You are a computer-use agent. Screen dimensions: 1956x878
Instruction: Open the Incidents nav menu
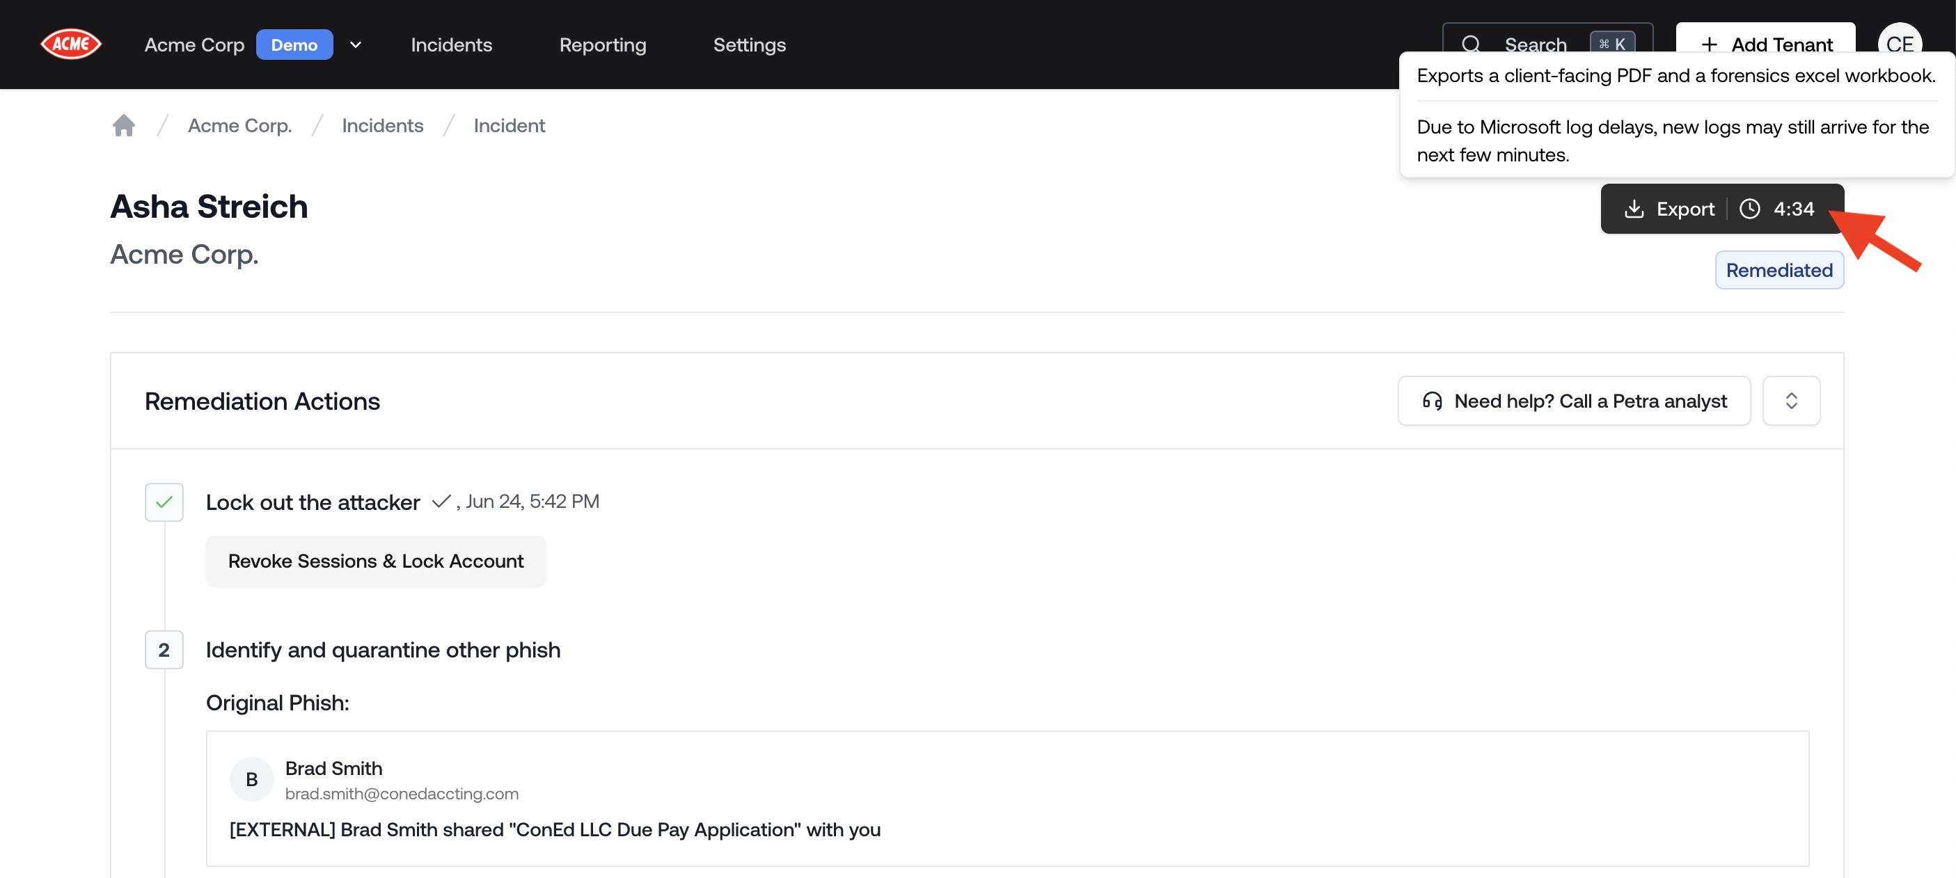tap(451, 45)
